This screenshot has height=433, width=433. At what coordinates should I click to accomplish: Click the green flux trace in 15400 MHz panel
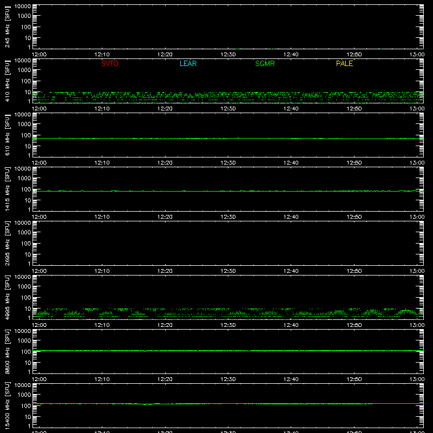(x=228, y=404)
